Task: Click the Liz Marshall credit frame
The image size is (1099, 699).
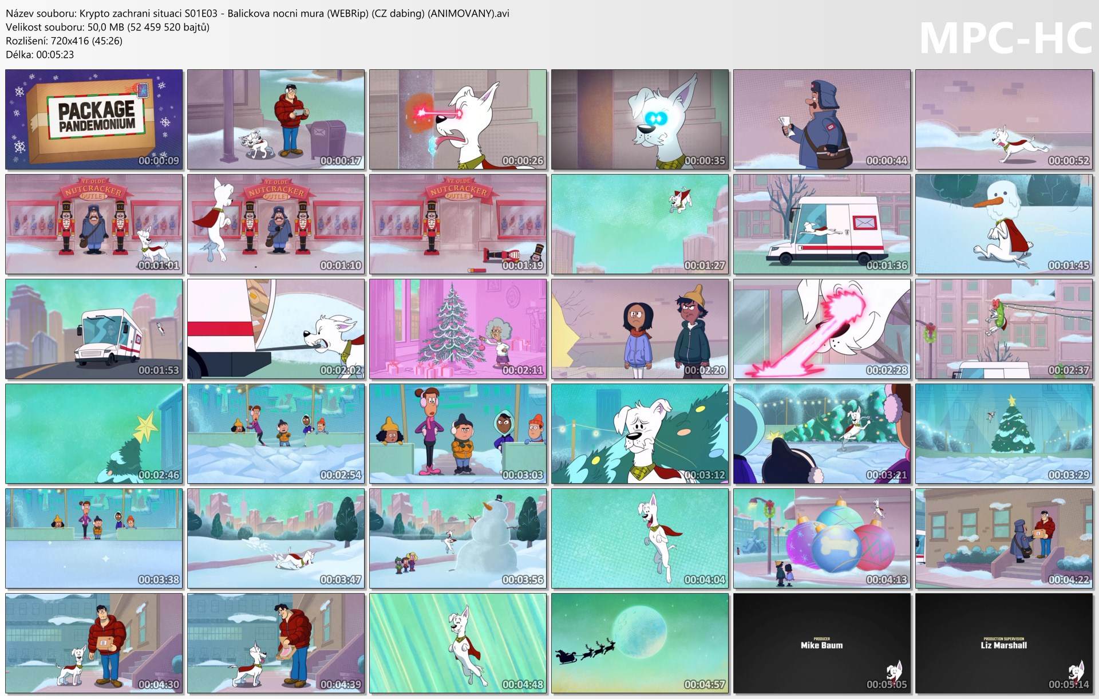Action: [x=1004, y=643]
